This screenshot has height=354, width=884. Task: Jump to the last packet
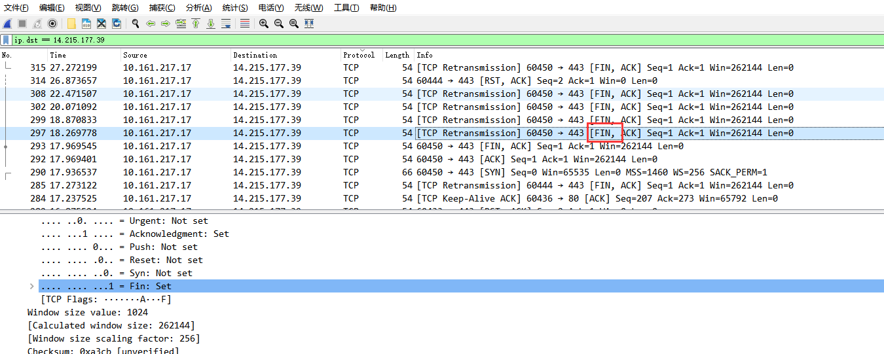(x=211, y=24)
